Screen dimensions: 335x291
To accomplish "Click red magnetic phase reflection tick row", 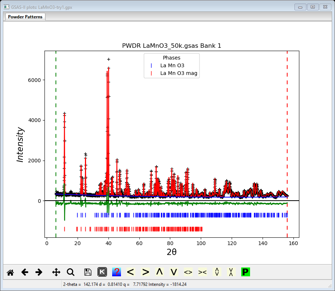I will tap(133, 229).
